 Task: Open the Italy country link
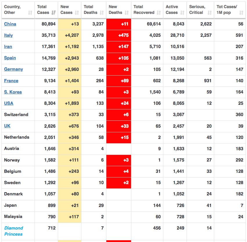coord(8,35)
